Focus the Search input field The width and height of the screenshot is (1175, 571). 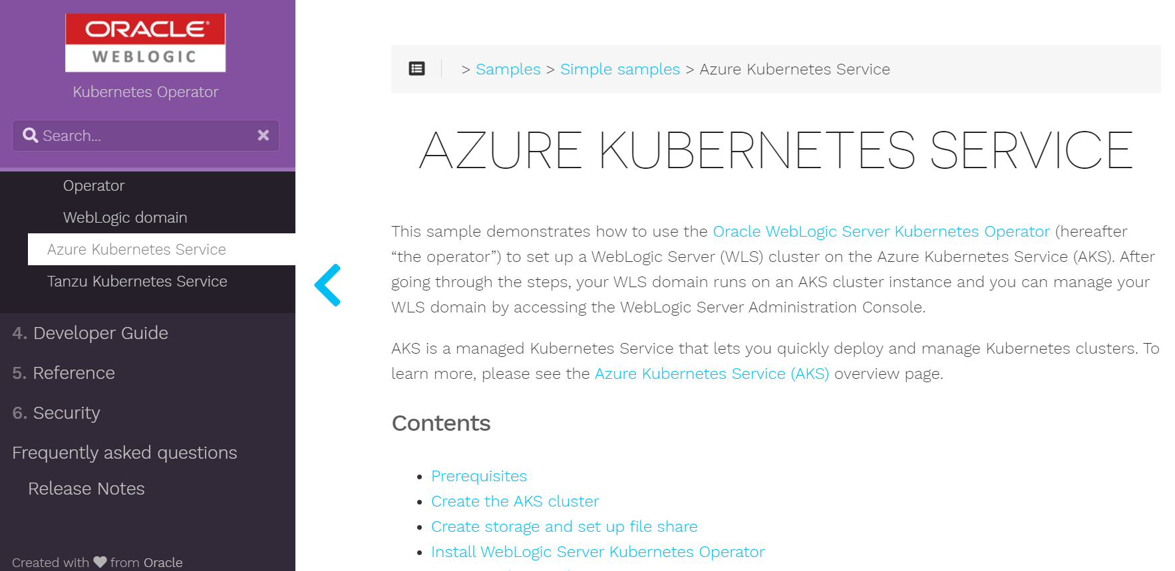pos(146,136)
